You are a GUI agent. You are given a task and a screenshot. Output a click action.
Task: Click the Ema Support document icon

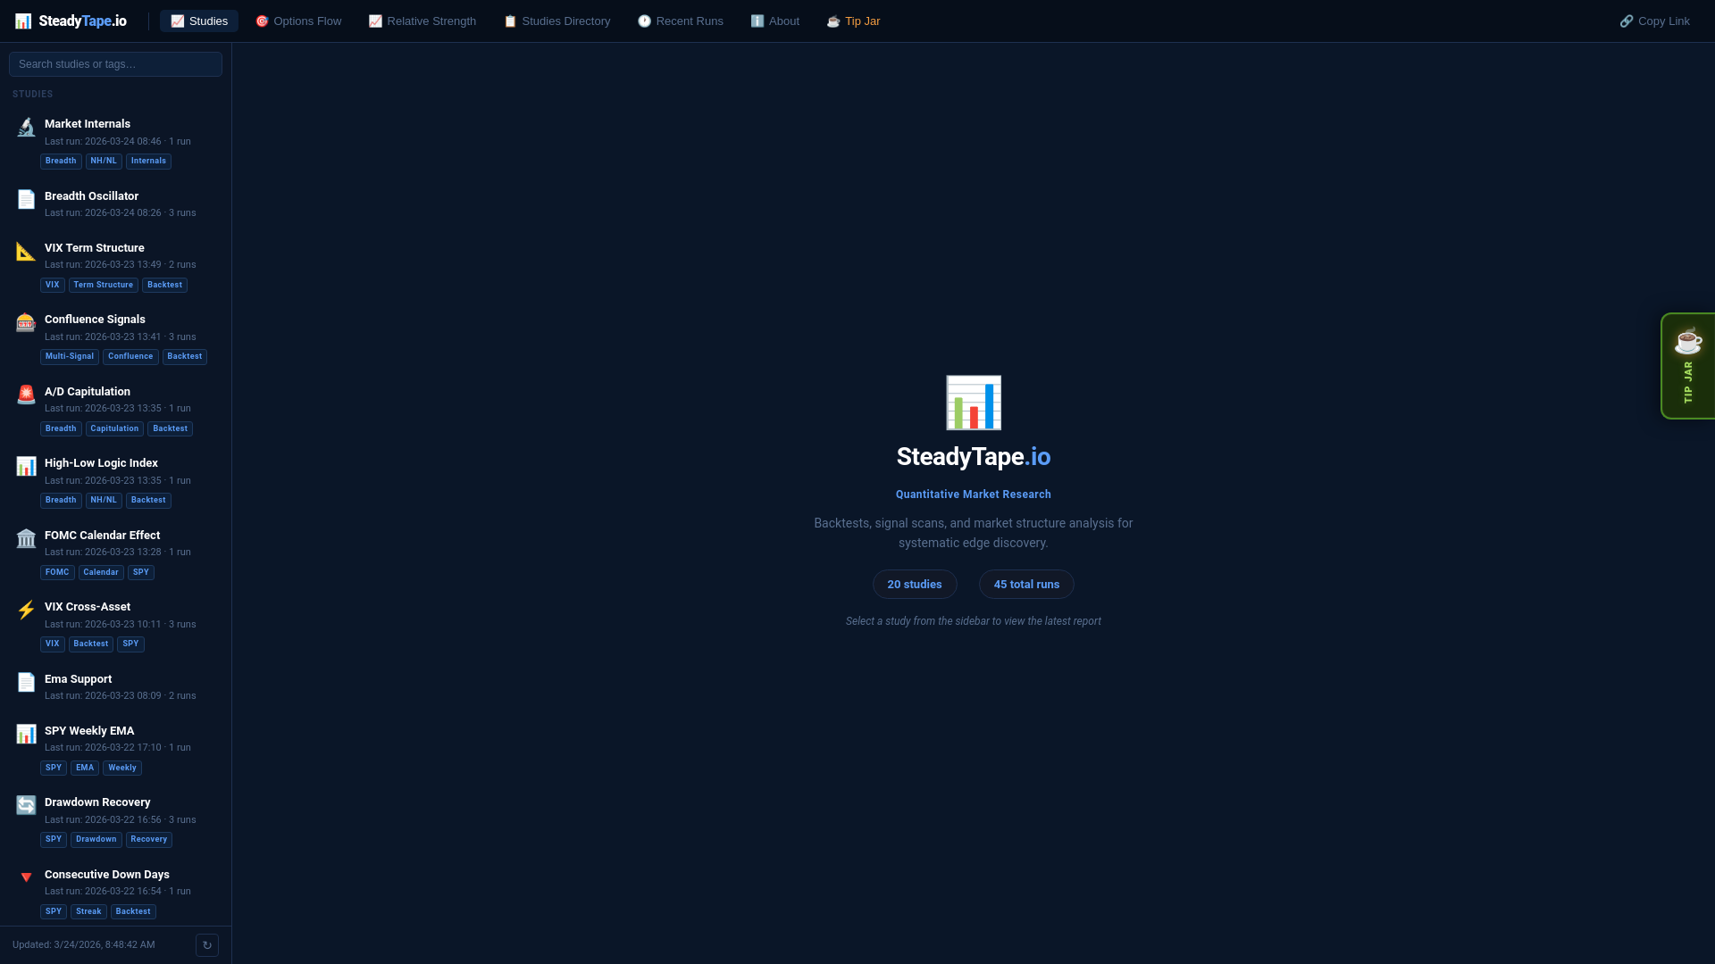pos(26,682)
